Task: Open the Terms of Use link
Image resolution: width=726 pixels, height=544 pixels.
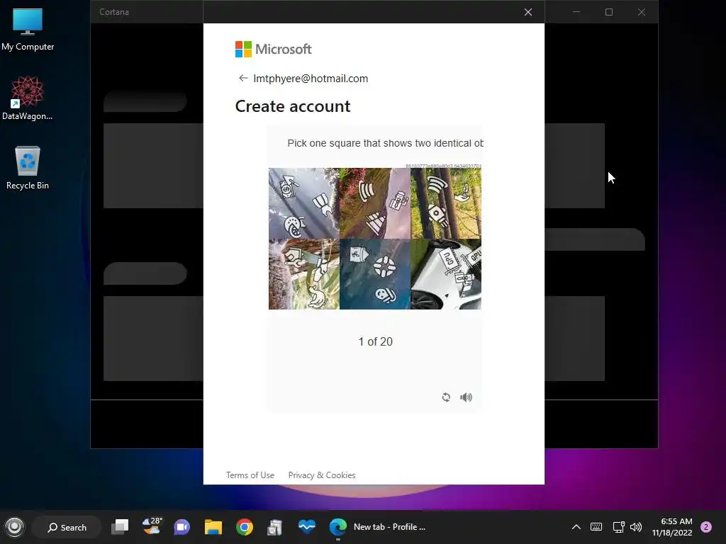Action: (x=250, y=475)
